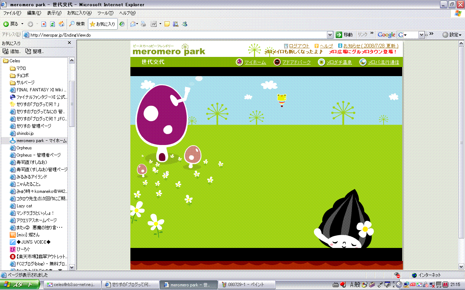The width and height of the screenshot is (465, 290).
Task: Expand the Google toolbar overflow chevron
Action: (x=432, y=33)
